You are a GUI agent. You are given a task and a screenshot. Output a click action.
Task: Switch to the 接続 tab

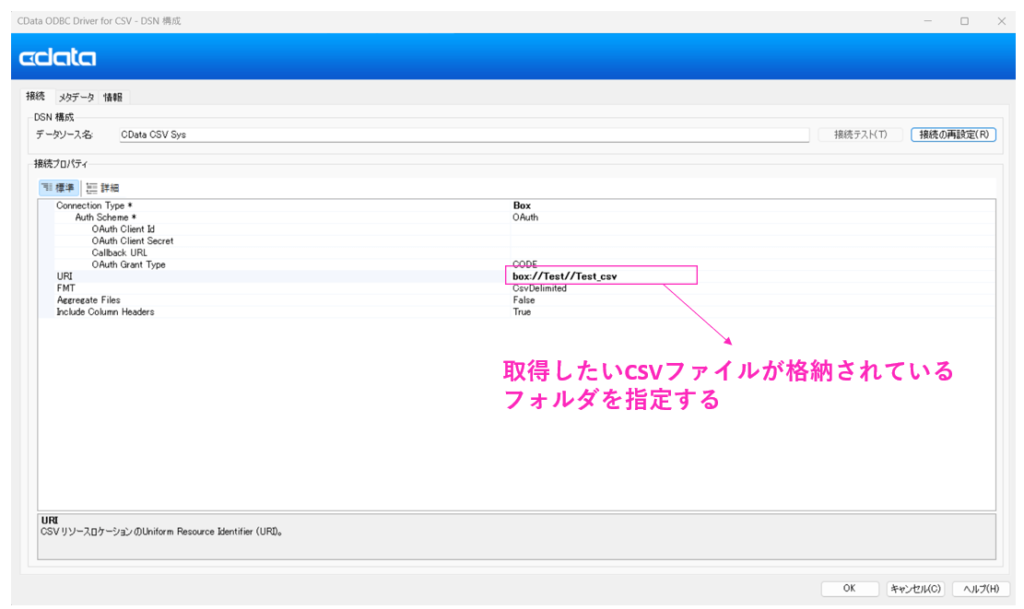[35, 97]
